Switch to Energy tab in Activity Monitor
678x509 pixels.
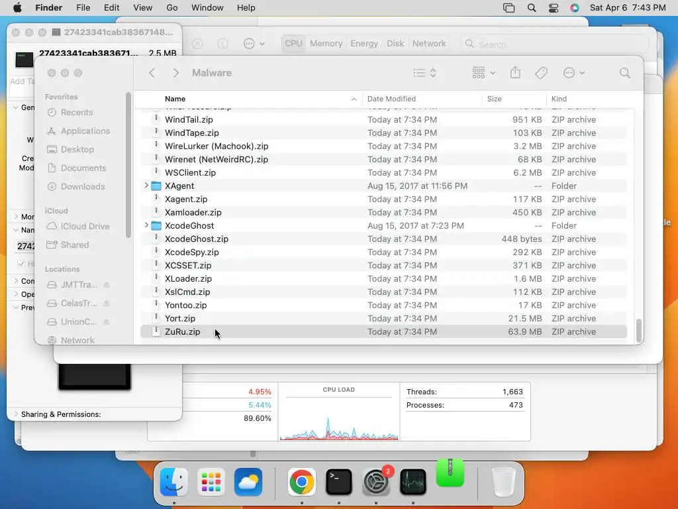point(364,43)
